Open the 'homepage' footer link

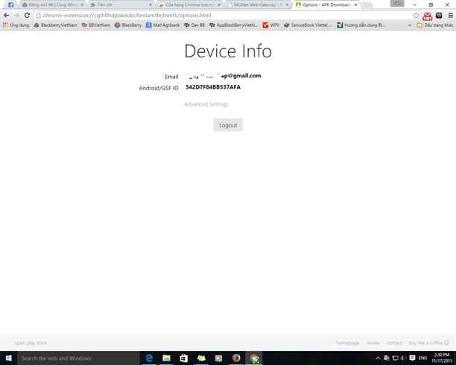pyautogui.click(x=347, y=343)
